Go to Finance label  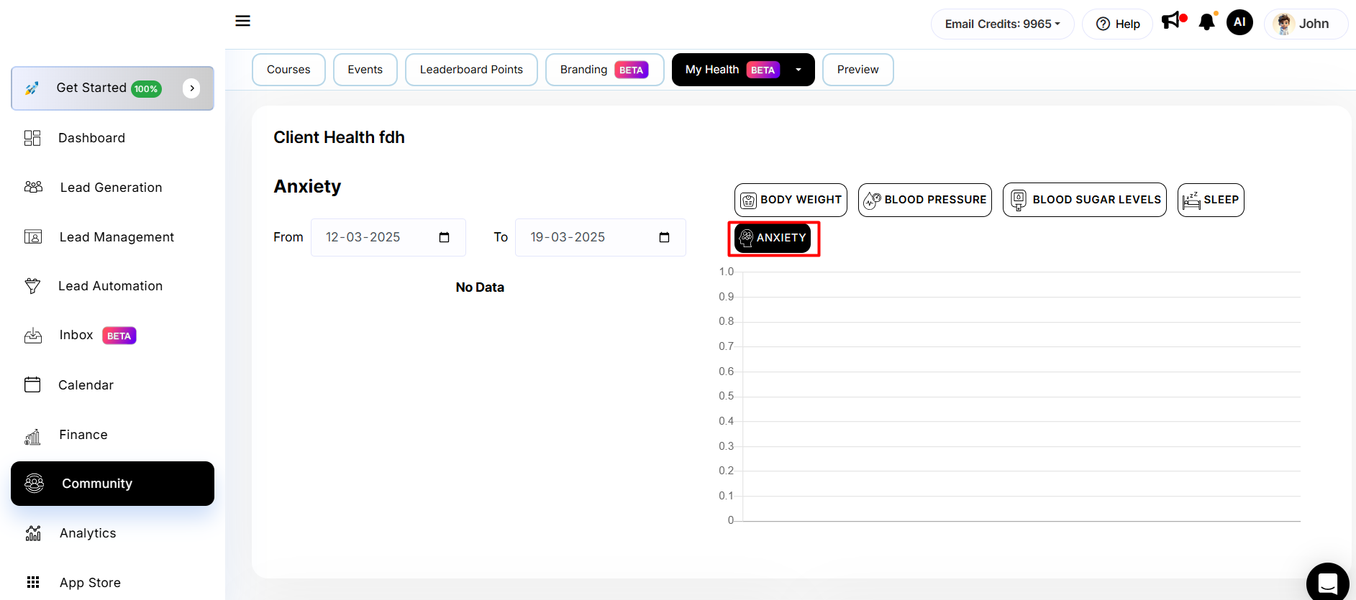tap(83, 435)
